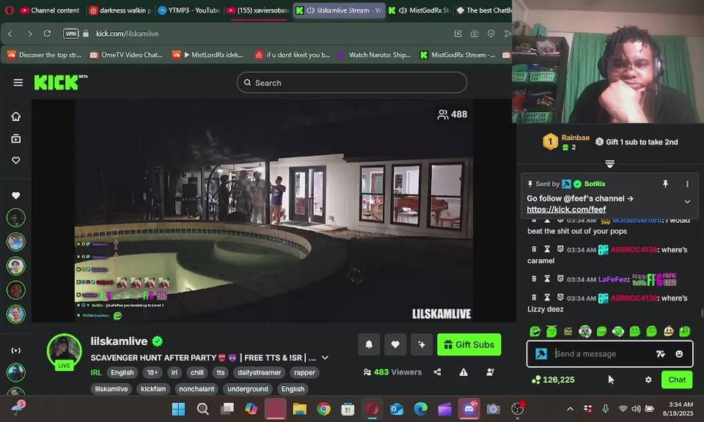The width and height of the screenshot is (704, 422).
Task: Share the stream with the share icon
Action: point(437,372)
